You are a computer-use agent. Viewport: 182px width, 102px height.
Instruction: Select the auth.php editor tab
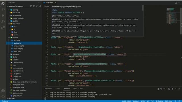tap(49, 3)
